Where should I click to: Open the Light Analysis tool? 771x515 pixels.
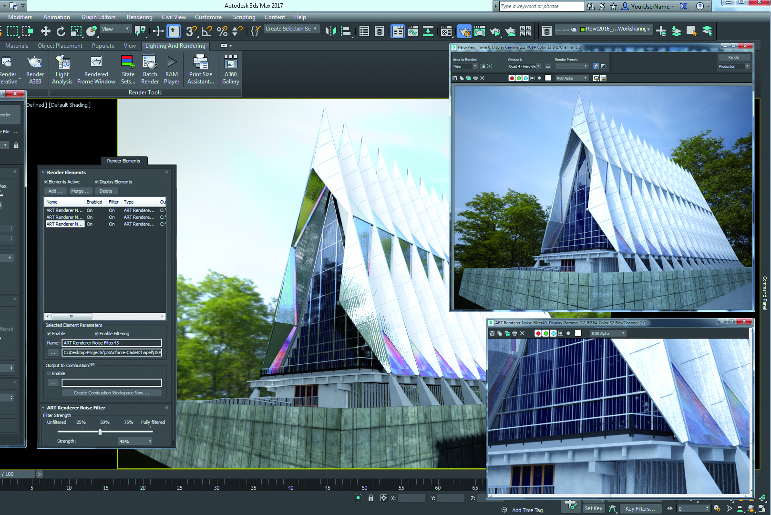pos(62,69)
